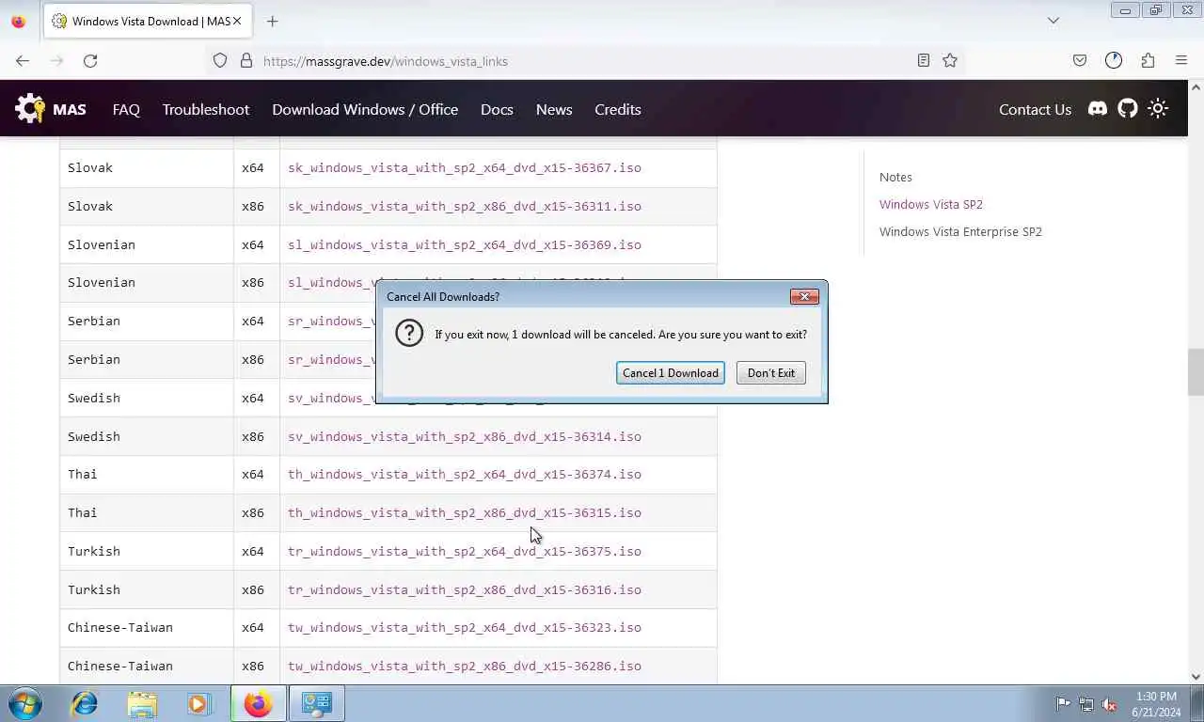Viewport: 1204px width, 722px height.
Task: Click the Notes sidebar link
Action: pos(895,177)
